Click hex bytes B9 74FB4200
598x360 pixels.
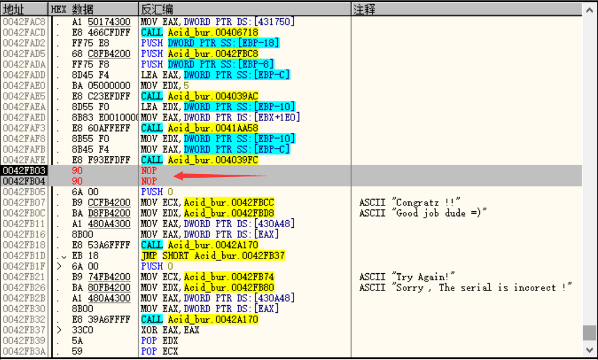(x=101, y=277)
